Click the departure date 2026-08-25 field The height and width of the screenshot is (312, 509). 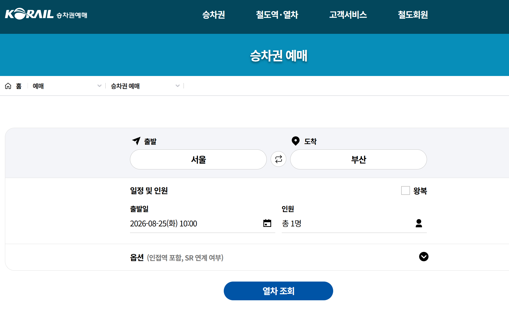(x=202, y=223)
